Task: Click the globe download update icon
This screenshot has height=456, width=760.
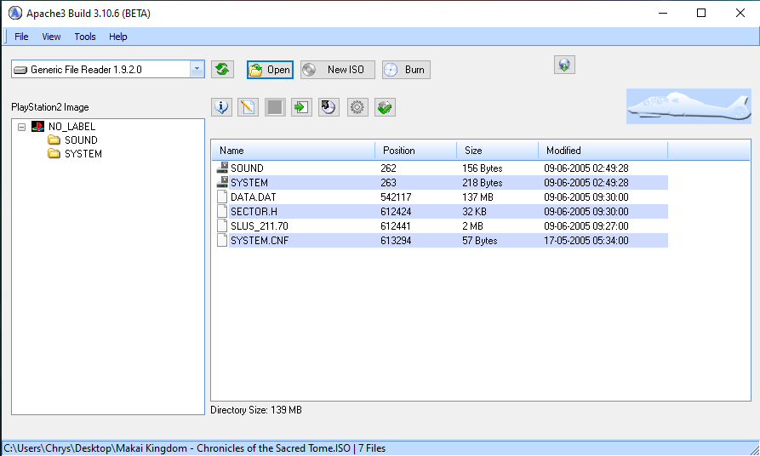Action: click(564, 65)
